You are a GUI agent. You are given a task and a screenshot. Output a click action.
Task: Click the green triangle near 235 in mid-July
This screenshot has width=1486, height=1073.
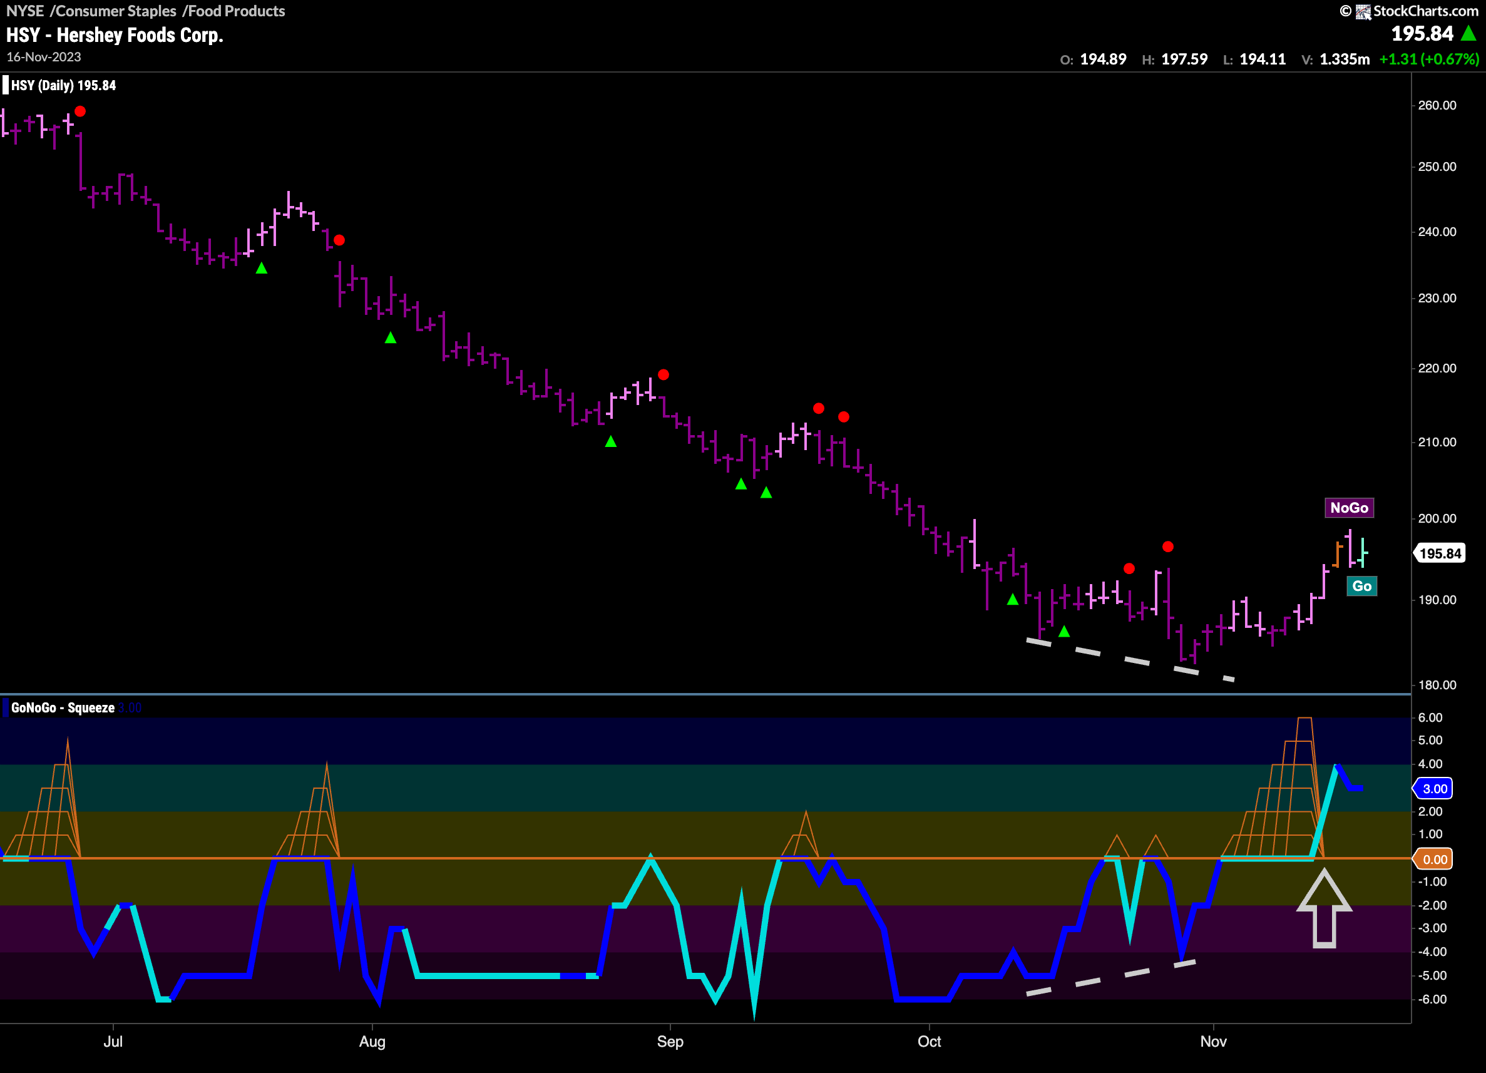262,268
